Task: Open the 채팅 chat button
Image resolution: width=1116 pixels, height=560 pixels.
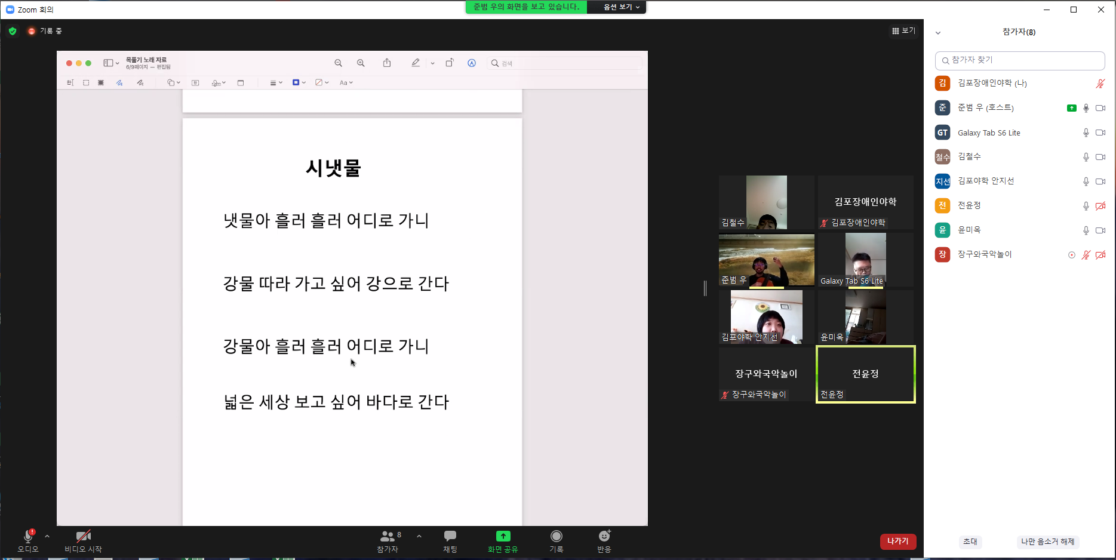Action: [450, 541]
